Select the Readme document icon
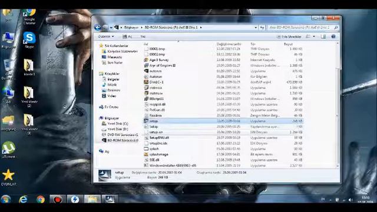The height and width of the screenshot is (212, 377). (146, 115)
